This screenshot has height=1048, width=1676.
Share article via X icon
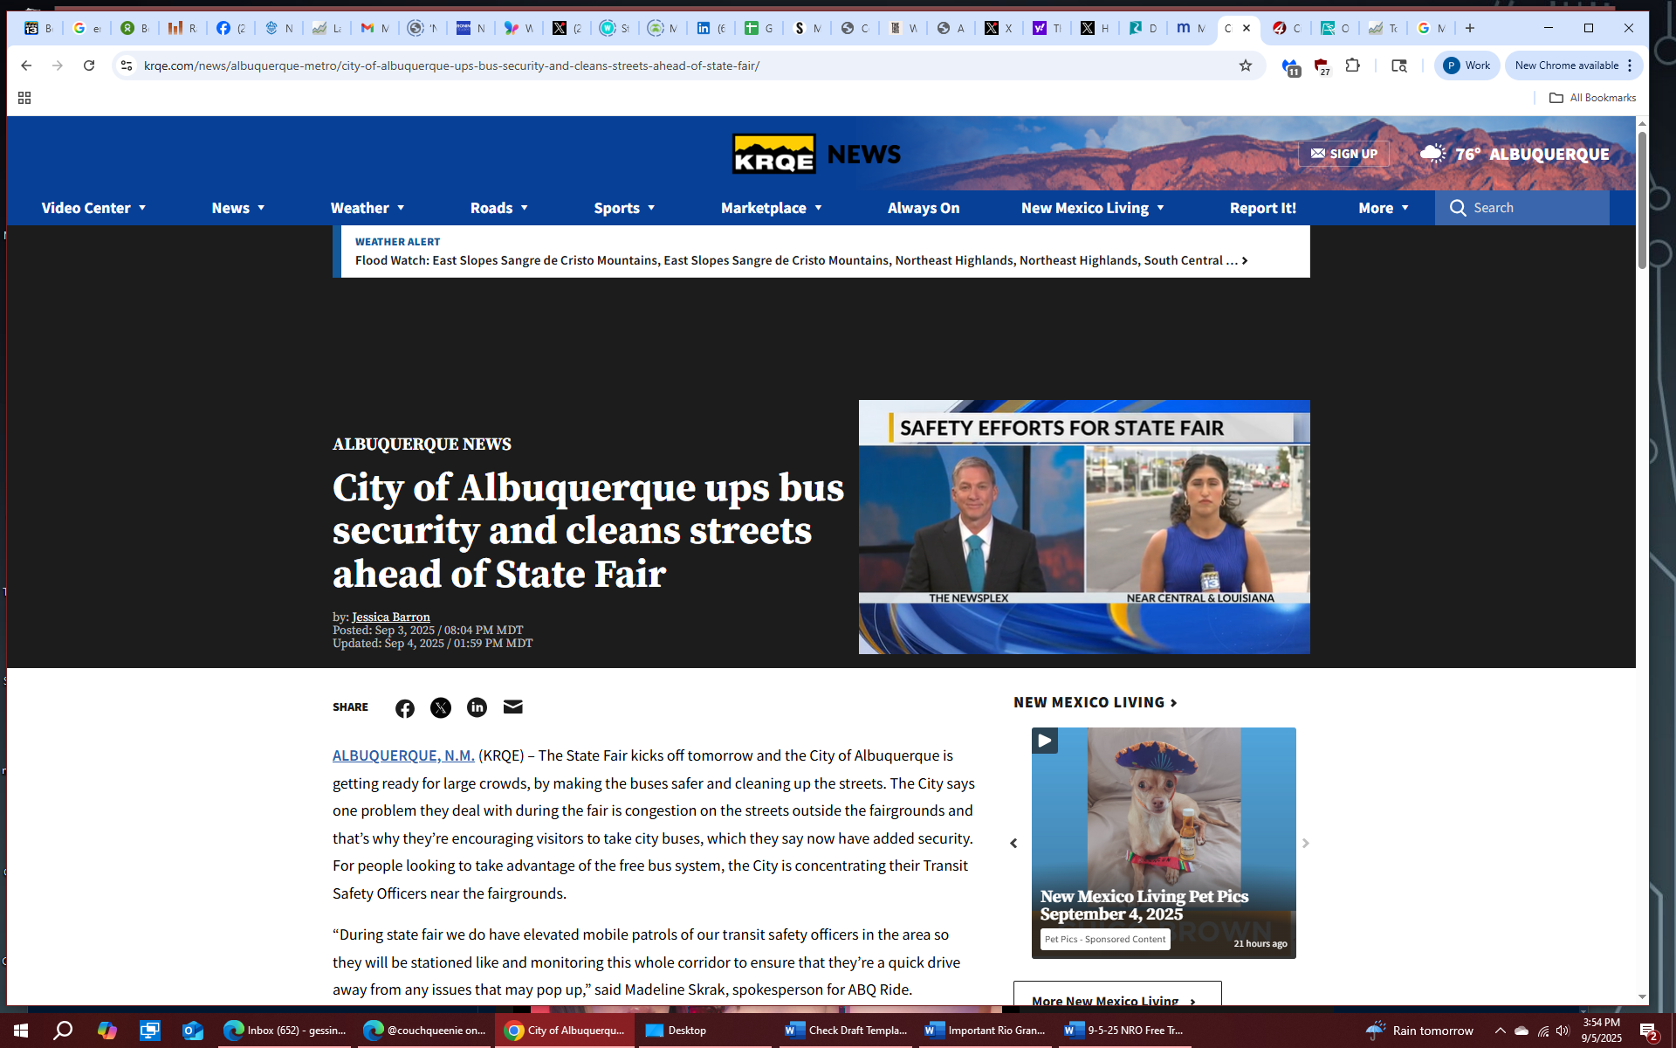point(441,708)
